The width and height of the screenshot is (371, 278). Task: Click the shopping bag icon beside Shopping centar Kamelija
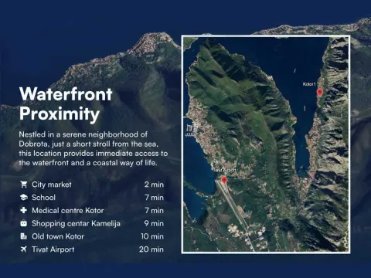coord(24,223)
